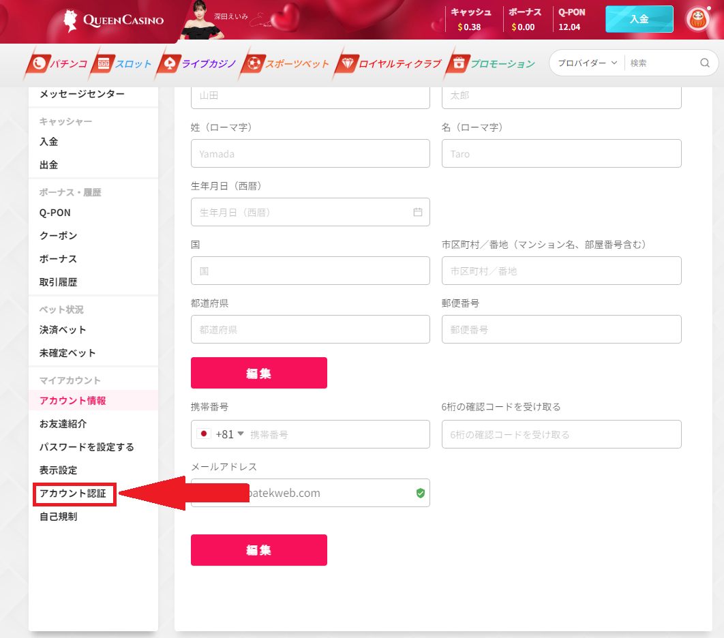Select アカウント認証 in sidebar
The image size is (724, 638).
tap(73, 493)
